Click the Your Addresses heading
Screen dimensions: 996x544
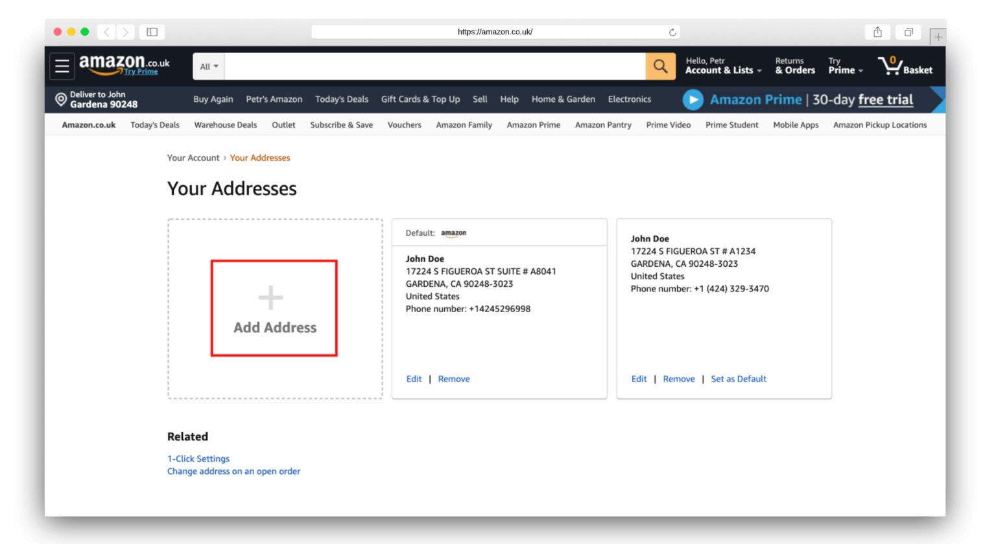(232, 188)
